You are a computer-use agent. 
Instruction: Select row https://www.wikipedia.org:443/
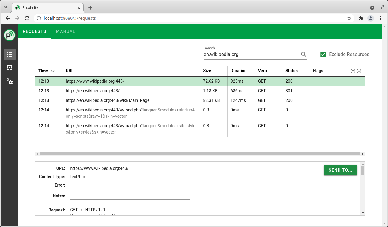click(200, 81)
